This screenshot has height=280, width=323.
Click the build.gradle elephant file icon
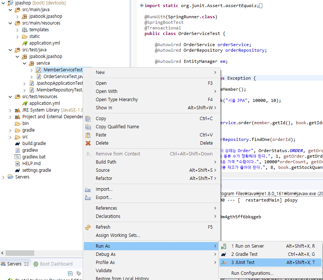[x=18, y=144]
